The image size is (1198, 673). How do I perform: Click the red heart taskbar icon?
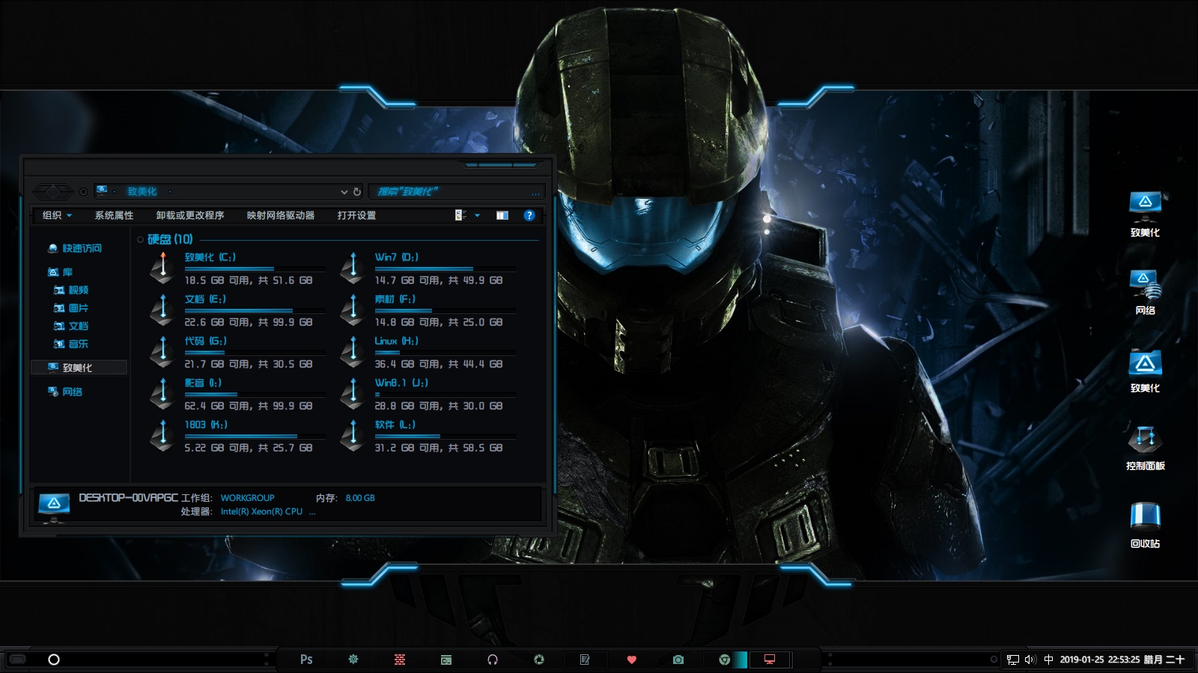click(631, 660)
